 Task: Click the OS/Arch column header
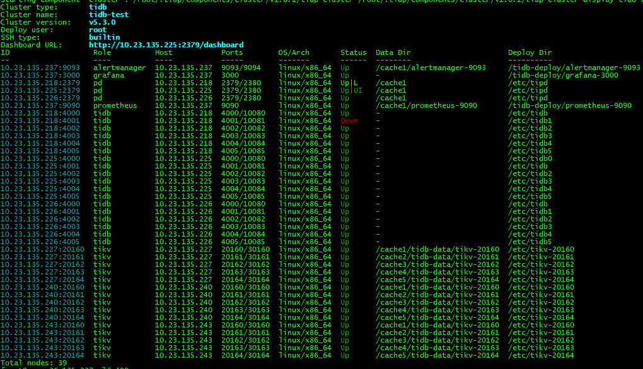click(x=294, y=52)
